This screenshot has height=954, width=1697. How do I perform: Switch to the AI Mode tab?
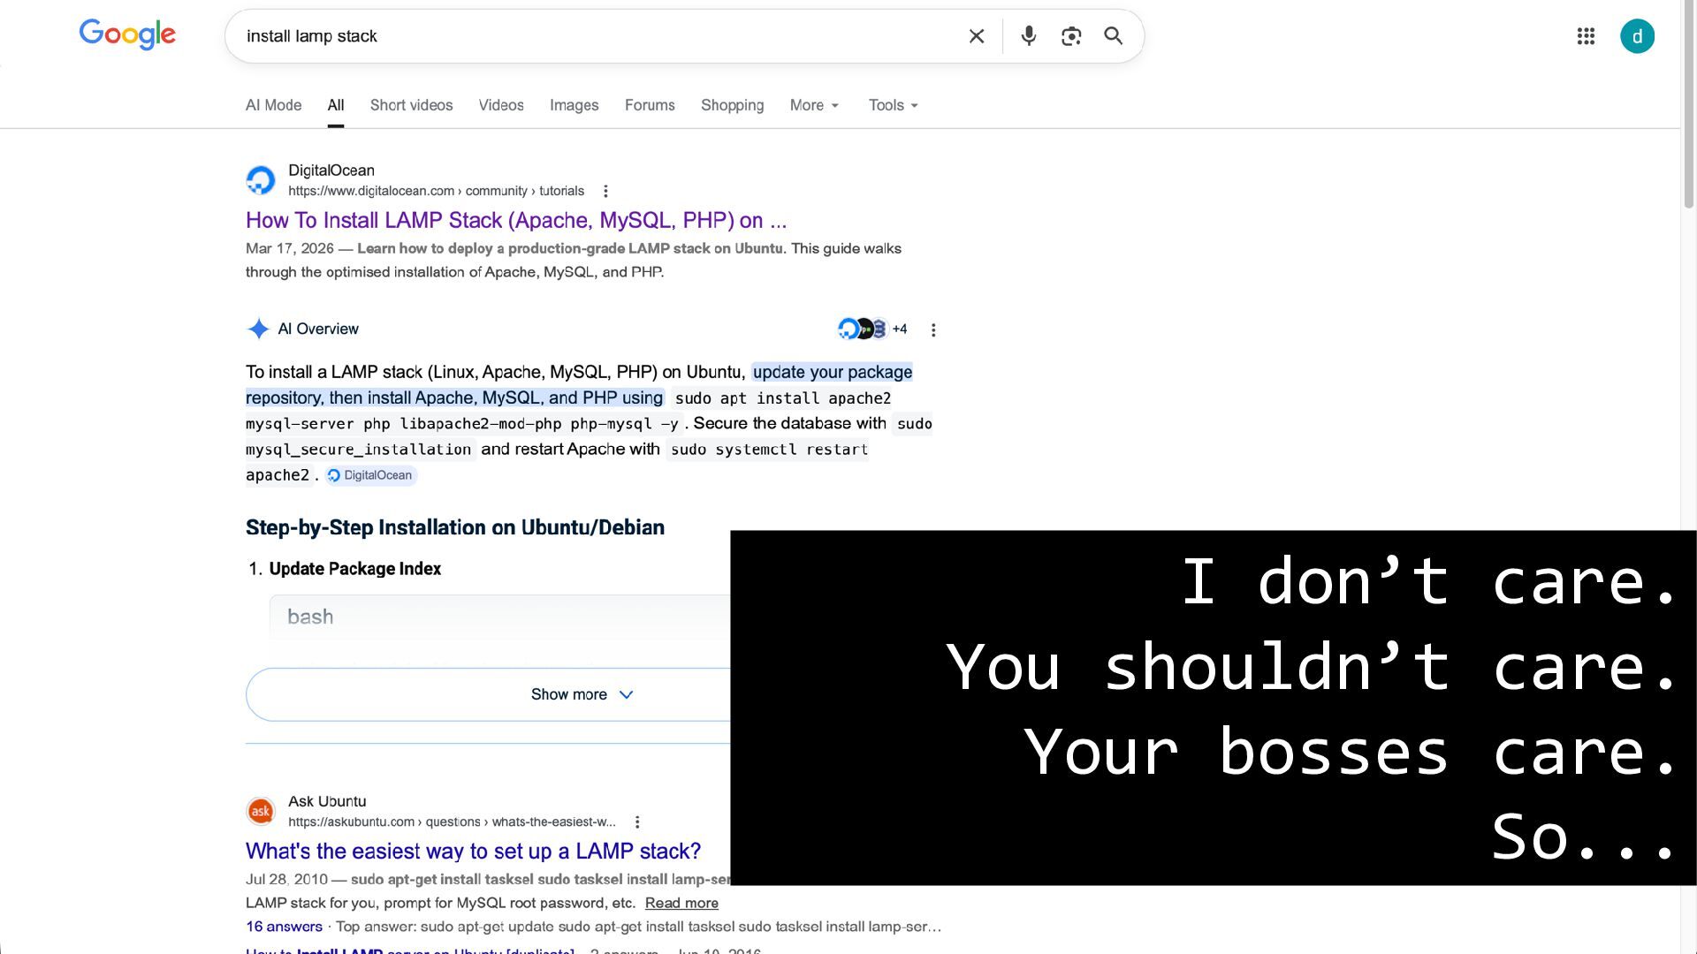pyautogui.click(x=273, y=105)
